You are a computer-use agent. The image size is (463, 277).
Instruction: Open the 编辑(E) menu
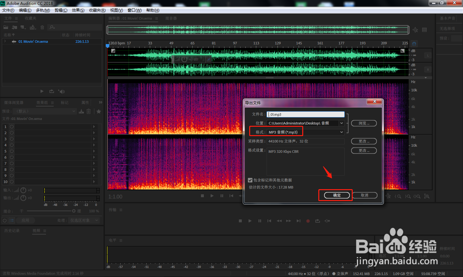(x=25, y=10)
